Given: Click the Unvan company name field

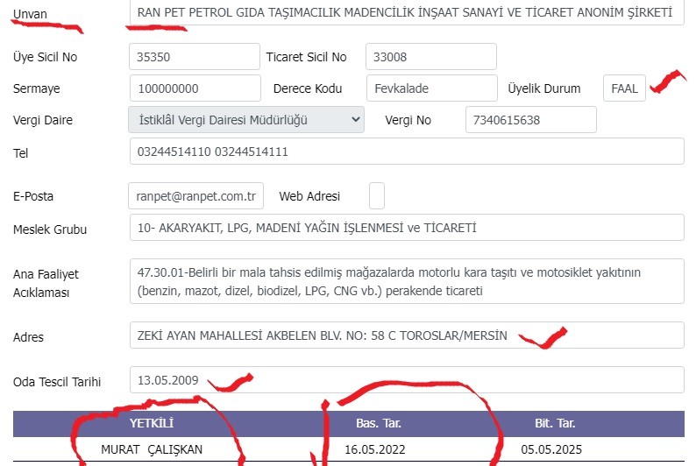Looking at the screenshot, I should coord(407,12).
